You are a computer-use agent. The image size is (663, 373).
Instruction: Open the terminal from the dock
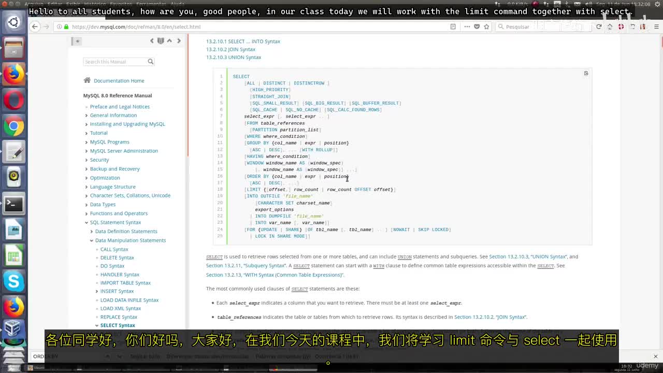coord(13,204)
